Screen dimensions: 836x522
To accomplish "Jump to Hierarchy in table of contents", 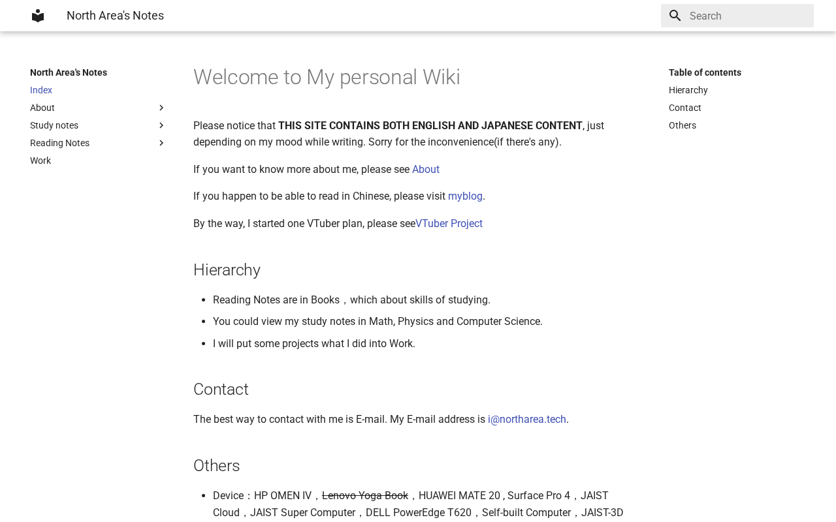I will [688, 90].
